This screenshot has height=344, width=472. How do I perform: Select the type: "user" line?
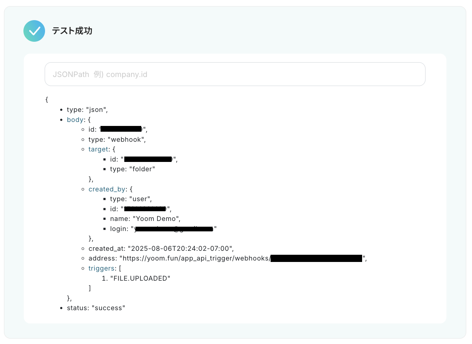131,199
